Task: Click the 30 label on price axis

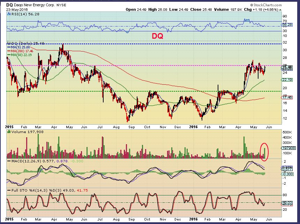Action: [285, 50]
